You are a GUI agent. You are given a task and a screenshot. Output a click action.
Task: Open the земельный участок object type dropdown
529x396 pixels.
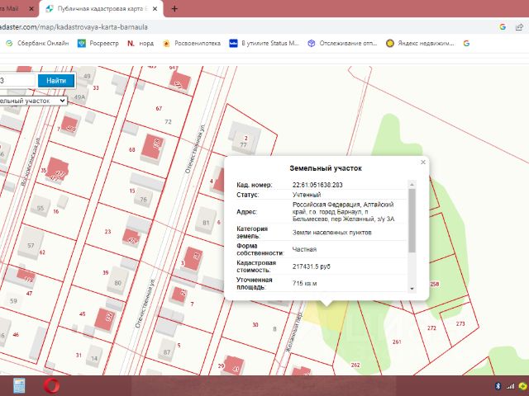[33, 100]
